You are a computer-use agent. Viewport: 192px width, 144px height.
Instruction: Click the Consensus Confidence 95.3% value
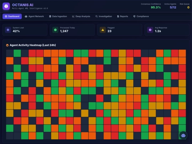156,7
